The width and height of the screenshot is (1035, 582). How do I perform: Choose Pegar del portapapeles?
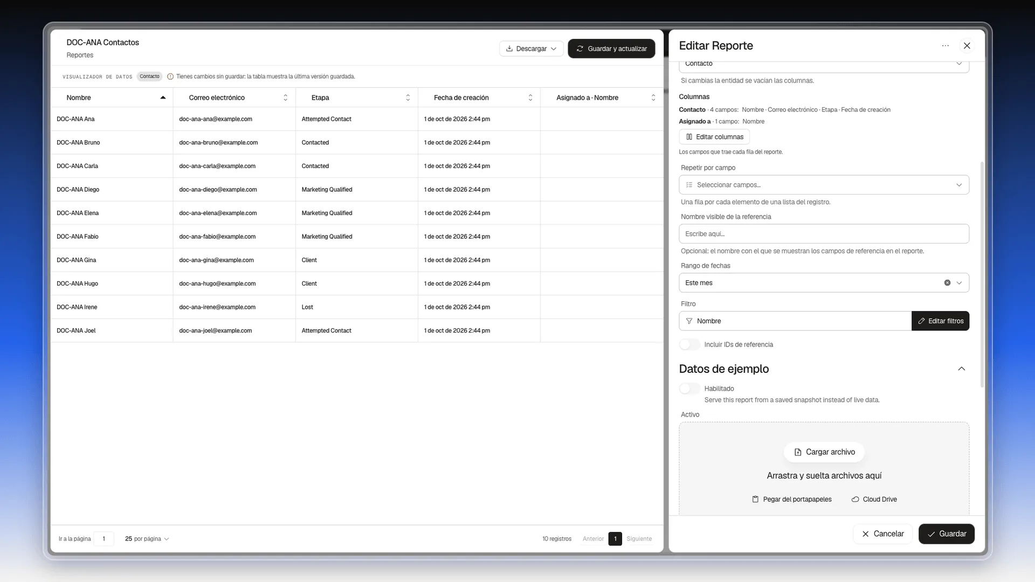792,500
